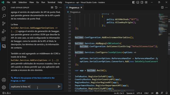Screen dimensions: 170x95
Task: Customize layout icon in title bar
Action: (x=146, y=2)
